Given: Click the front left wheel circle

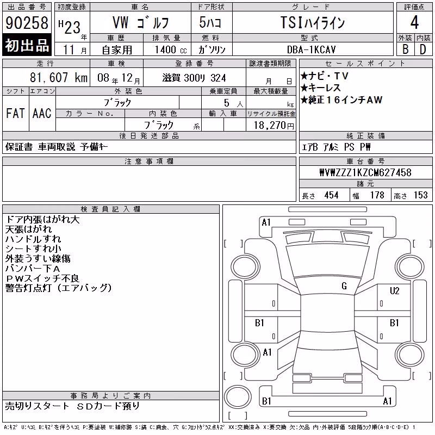Looking at the screenshot, I should (x=246, y=267).
